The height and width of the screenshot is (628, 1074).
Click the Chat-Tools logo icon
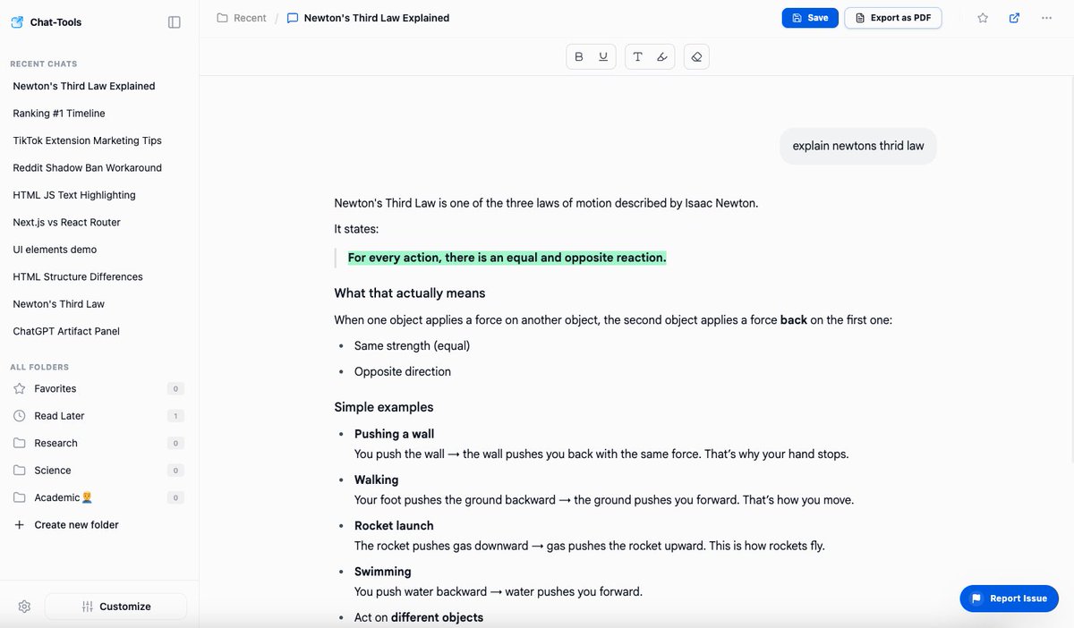pos(17,22)
